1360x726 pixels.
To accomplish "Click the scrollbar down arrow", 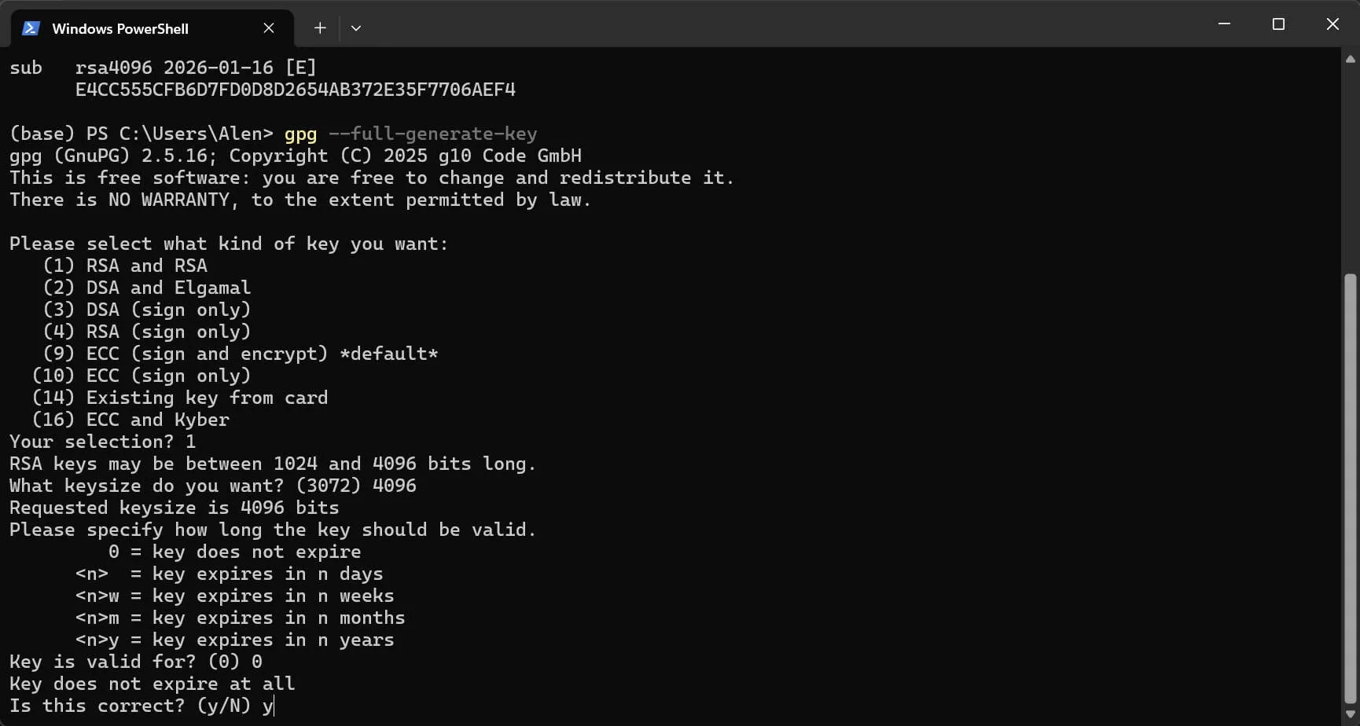I will coord(1351,715).
